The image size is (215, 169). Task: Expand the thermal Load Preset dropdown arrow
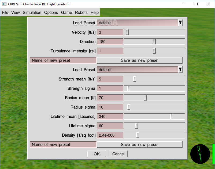pyautogui.click(x=180, y=70)
